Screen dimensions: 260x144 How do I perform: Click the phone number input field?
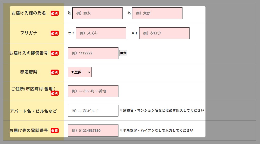coord(93,131)
